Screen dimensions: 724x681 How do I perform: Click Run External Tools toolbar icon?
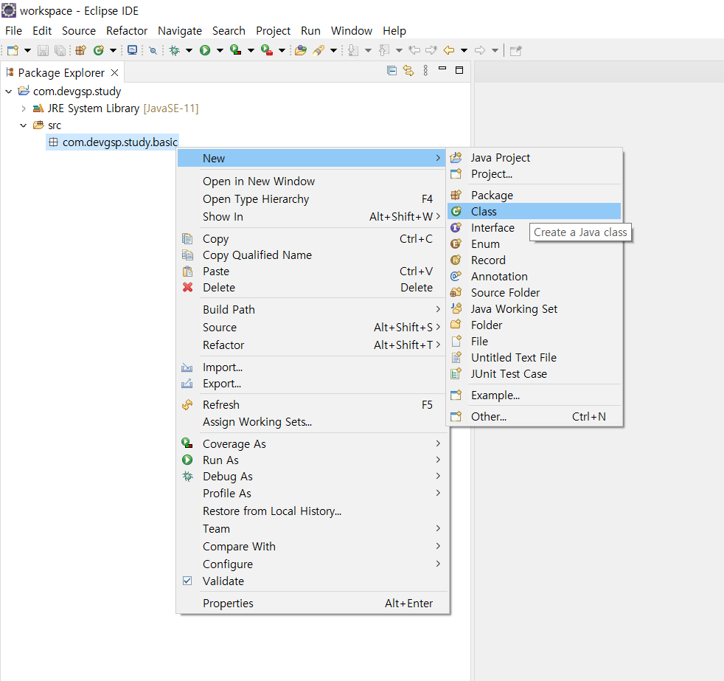(x=267, y=50)
